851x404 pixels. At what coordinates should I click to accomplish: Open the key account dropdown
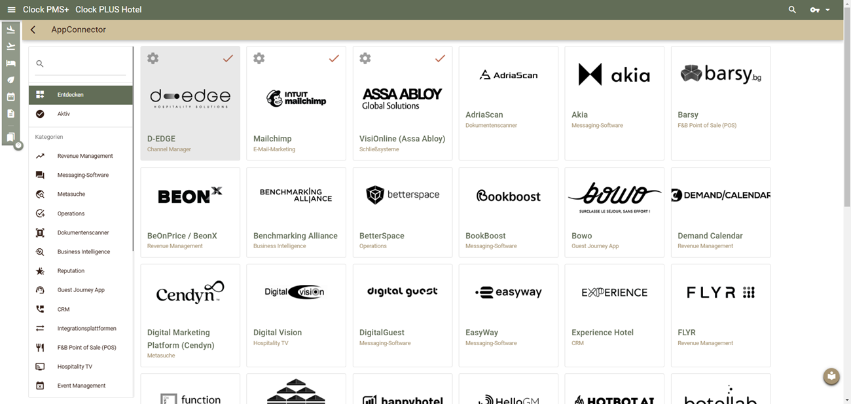click(x=820, y=10)
